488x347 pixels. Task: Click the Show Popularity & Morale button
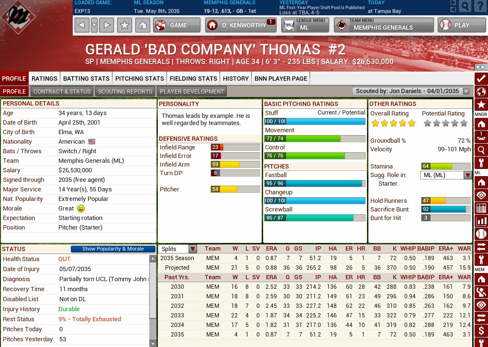pyautogui.click(x=113, y=249)
